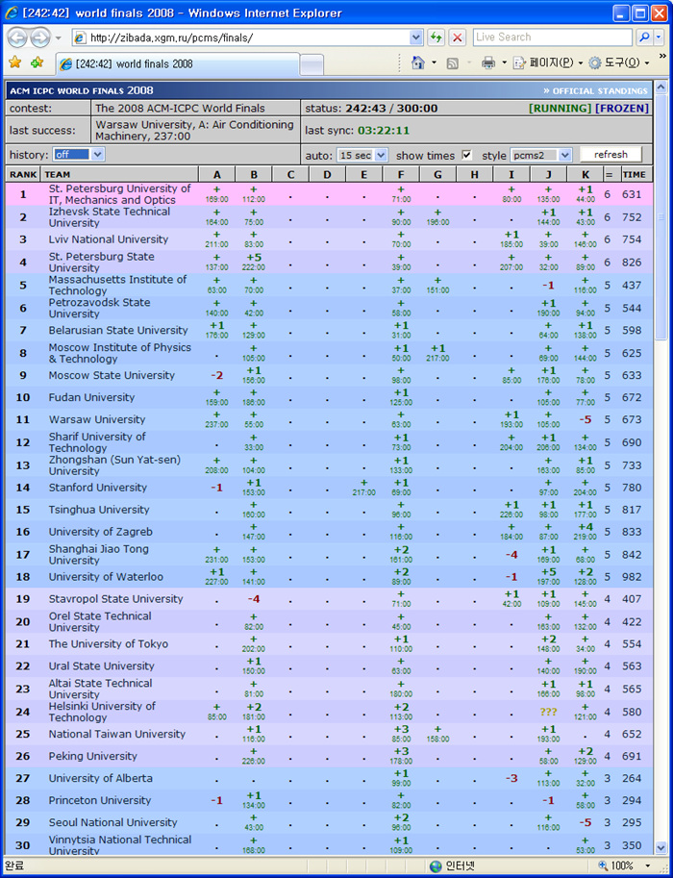Open the Official Standings link
673x878 pixels.
tap(595, 90)
